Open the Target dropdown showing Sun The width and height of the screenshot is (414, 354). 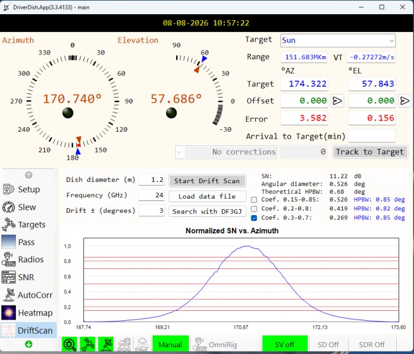(x=338, y=41)
